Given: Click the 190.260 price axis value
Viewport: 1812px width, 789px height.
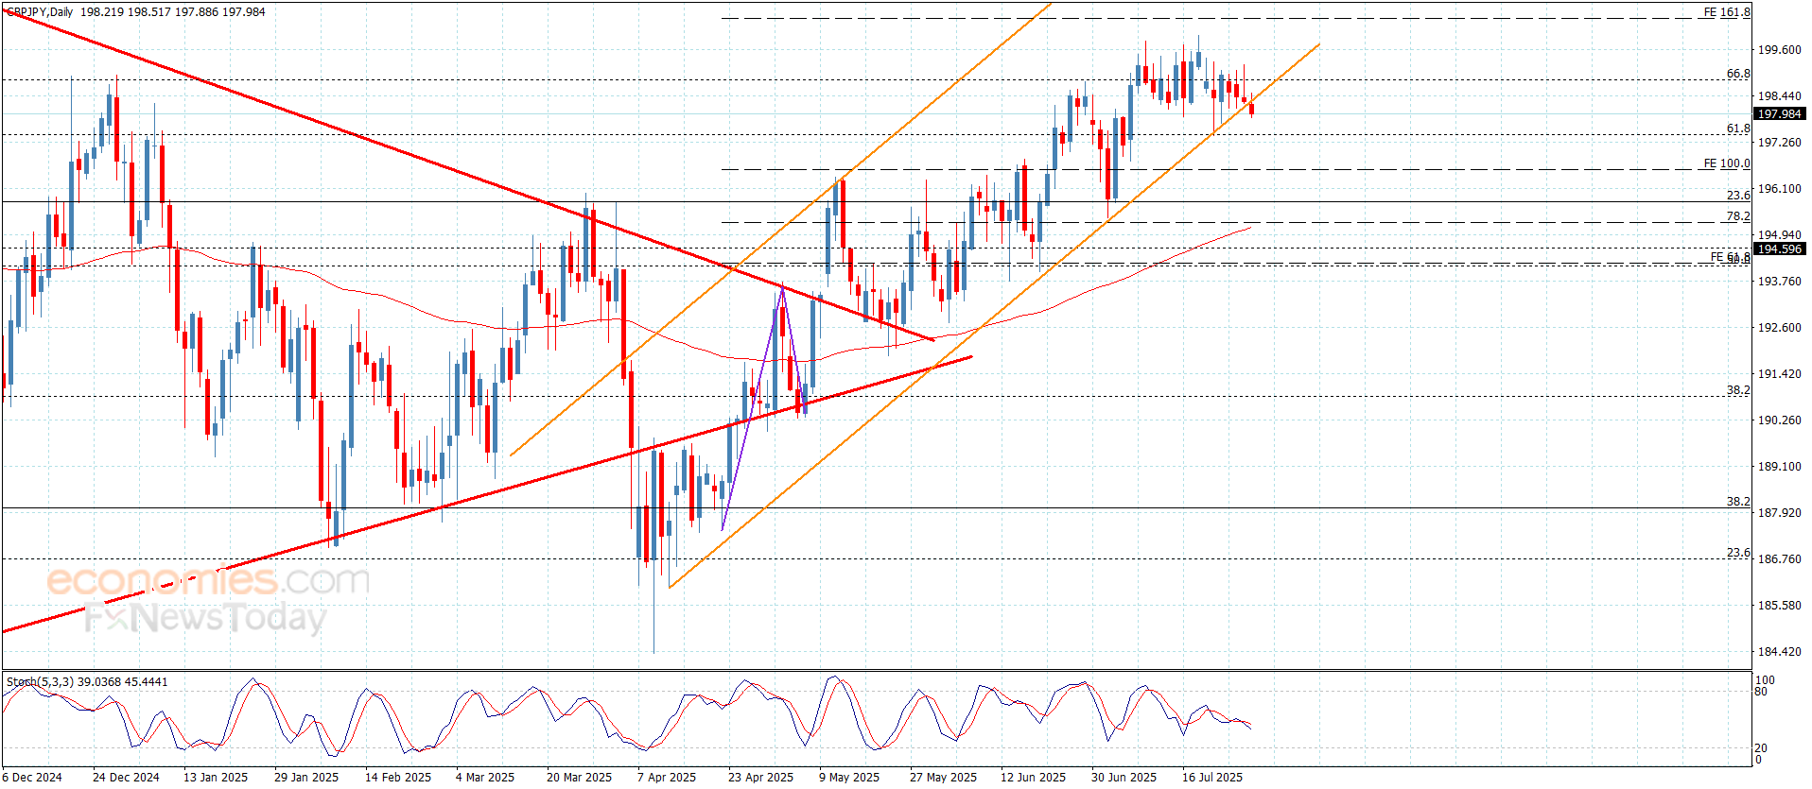Looking at the screenshot, I should click(1779, 420).
